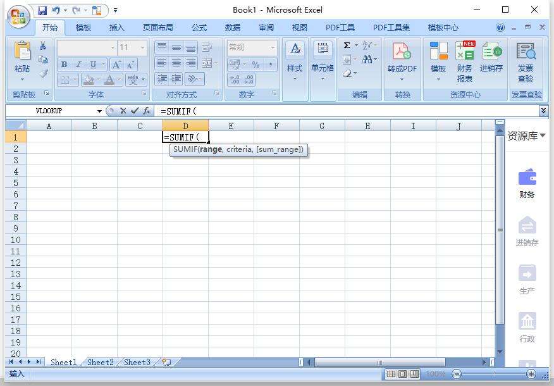554x386 pixels.
Task: Increase decimal places
Action: [x=235, y=80]
